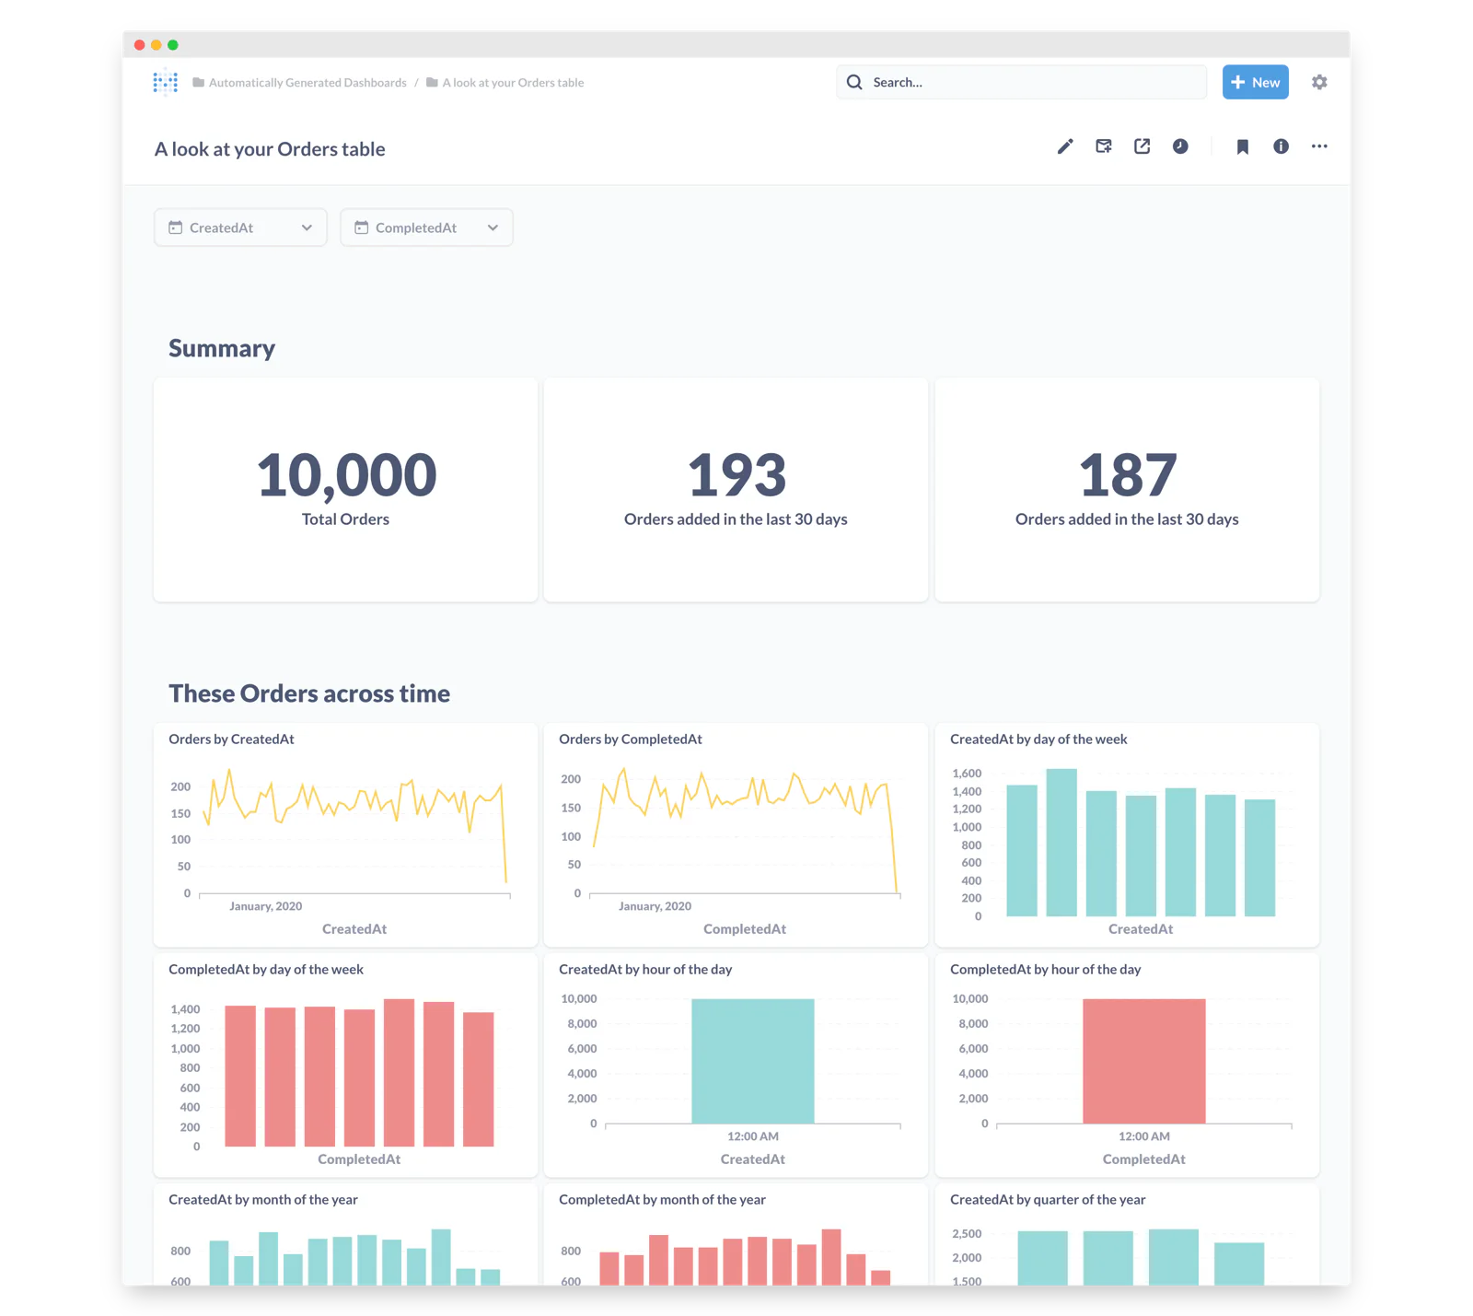Click the green maximize window button
Screen dimensions: 1473x1316
[173, 44]
